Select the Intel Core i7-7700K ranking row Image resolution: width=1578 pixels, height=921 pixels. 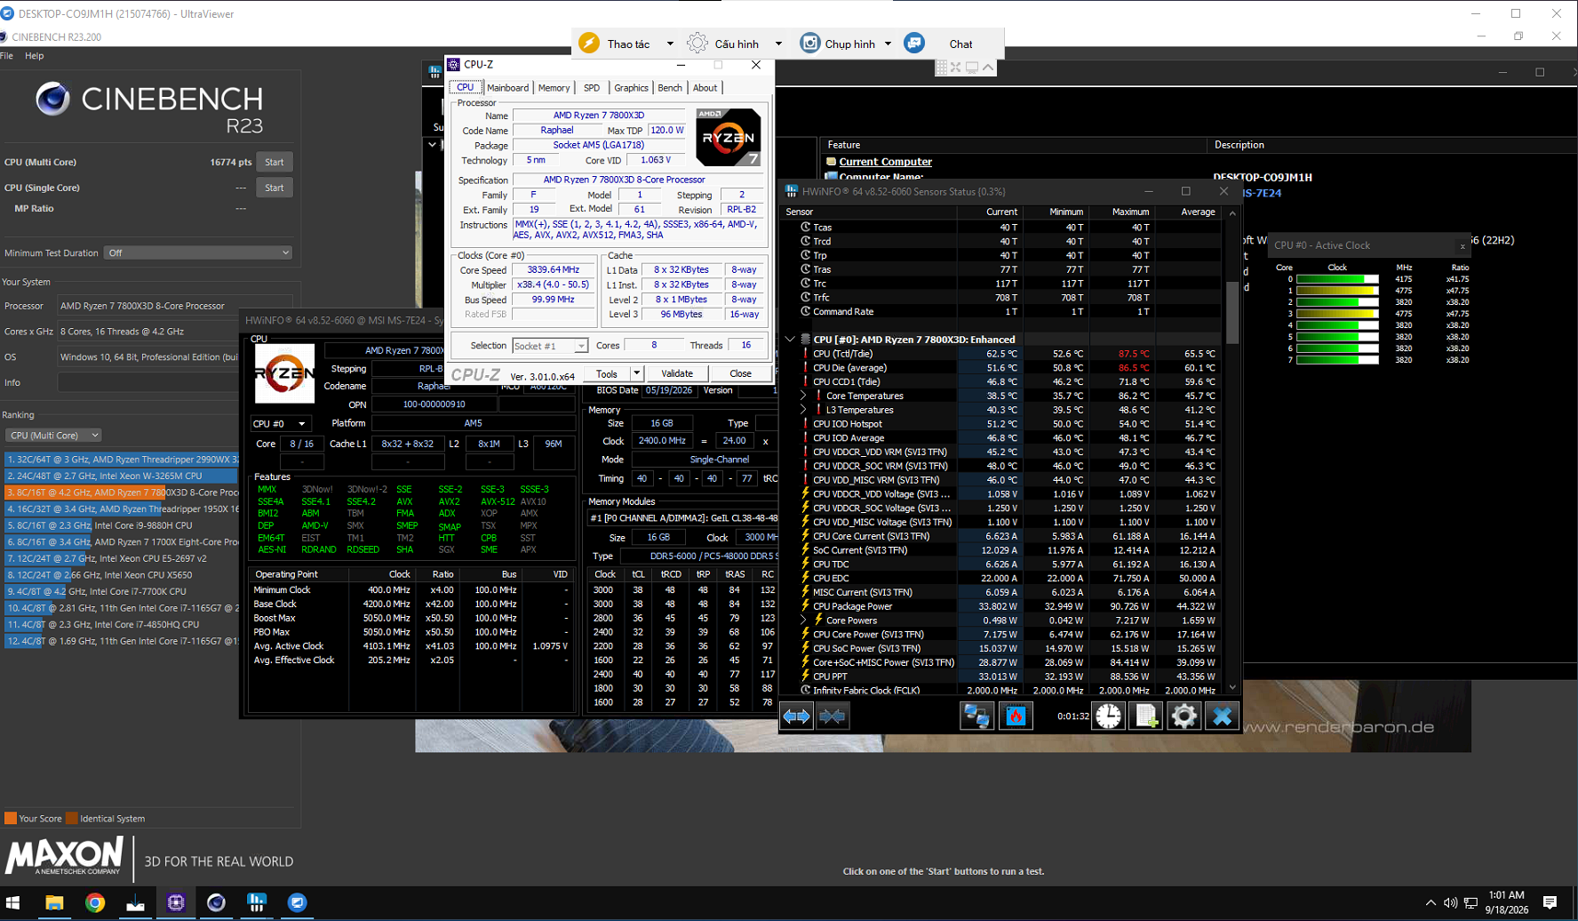[122, 591]
